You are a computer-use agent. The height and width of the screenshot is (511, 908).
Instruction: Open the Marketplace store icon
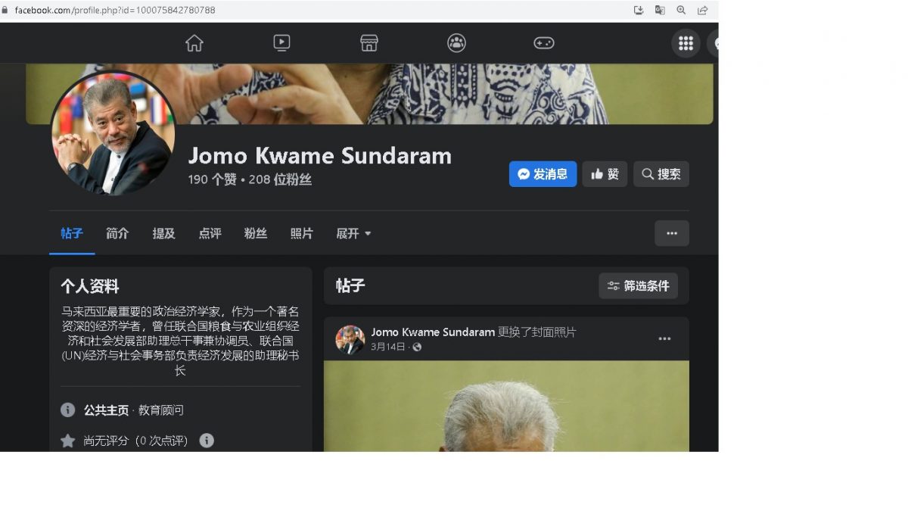tap(368, 43)
